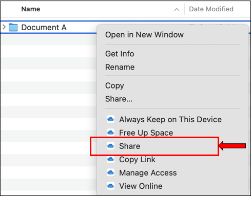
Task: Click cloud icon beside Free Up Space
Action: click(110, 133)
